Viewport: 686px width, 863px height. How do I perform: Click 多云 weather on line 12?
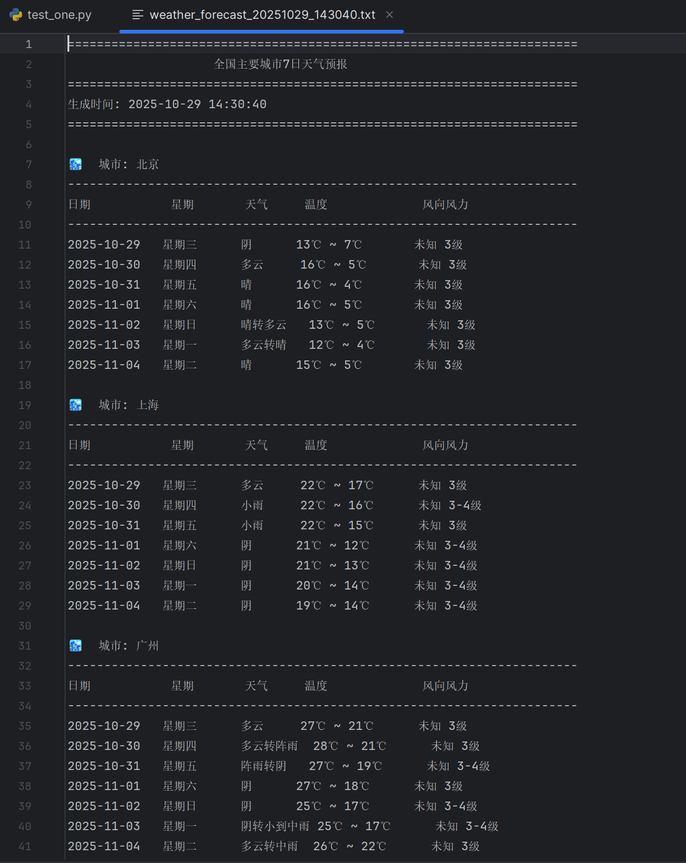click(x=252, y=264)
